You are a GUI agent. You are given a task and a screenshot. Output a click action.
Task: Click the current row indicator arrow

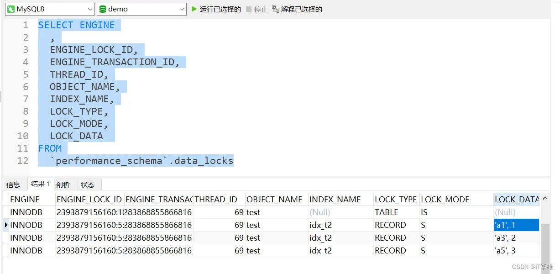(x=6, y=225)
